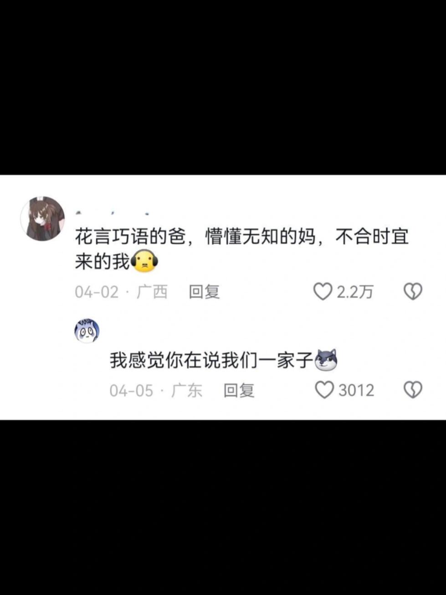Tap the black area above the comments
This screenshot has width=446, height=595.
223,87
